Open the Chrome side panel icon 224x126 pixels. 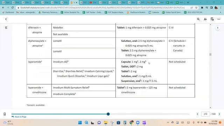pos(211,8)
